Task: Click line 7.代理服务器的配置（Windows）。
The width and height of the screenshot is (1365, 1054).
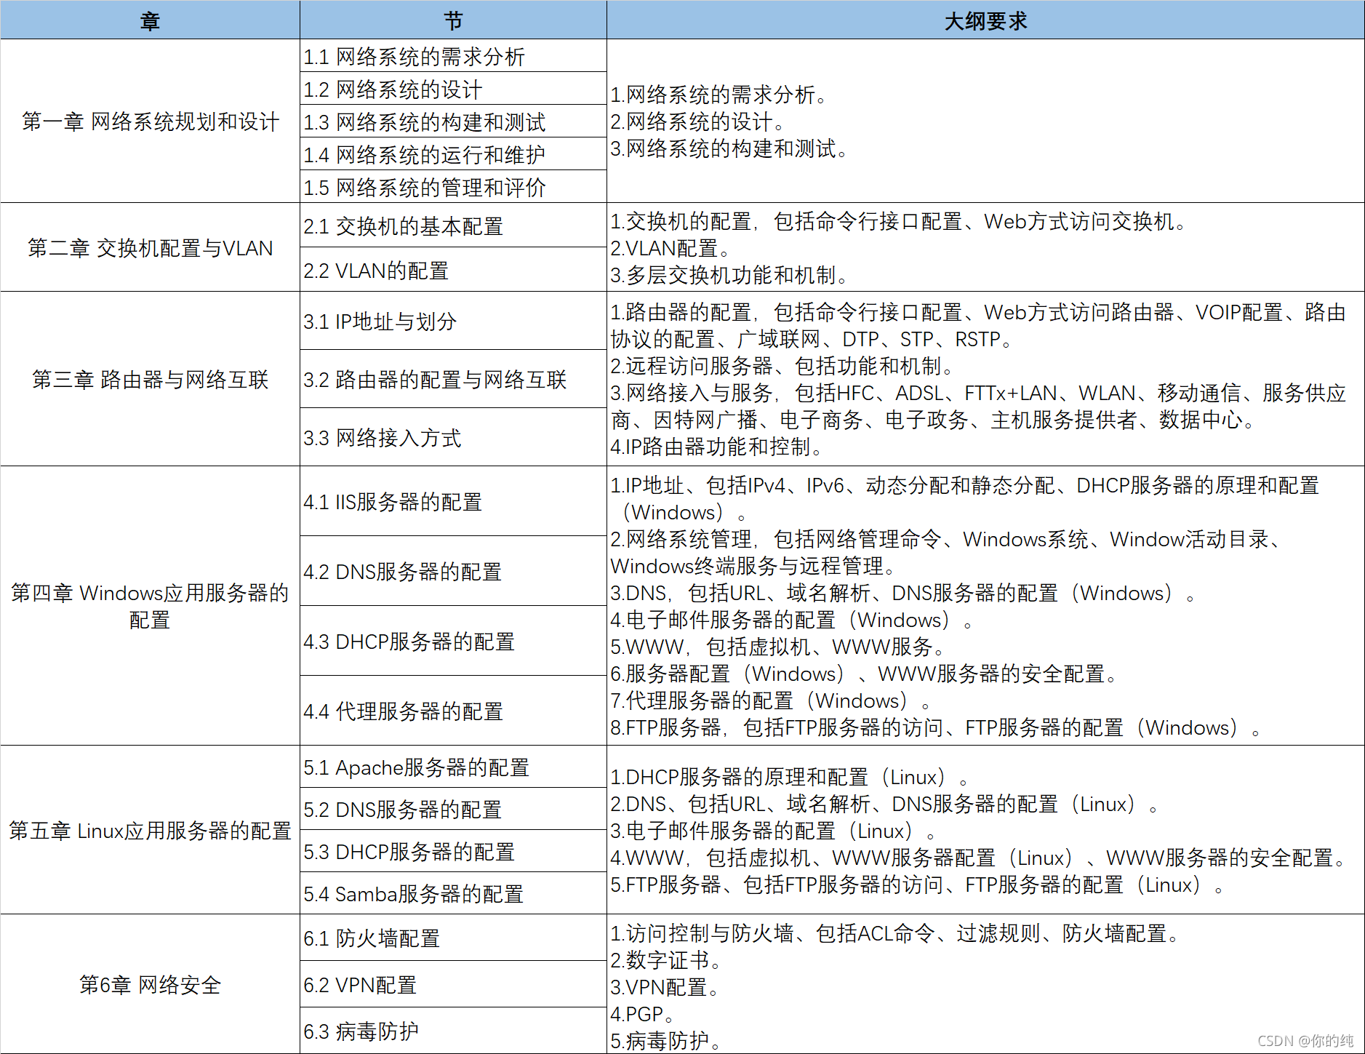Action: pos(771,700)
